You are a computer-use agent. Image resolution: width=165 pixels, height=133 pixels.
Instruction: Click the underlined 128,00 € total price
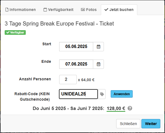116,108
